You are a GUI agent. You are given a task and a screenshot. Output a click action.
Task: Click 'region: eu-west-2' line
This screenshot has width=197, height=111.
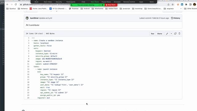coord(43,61)
